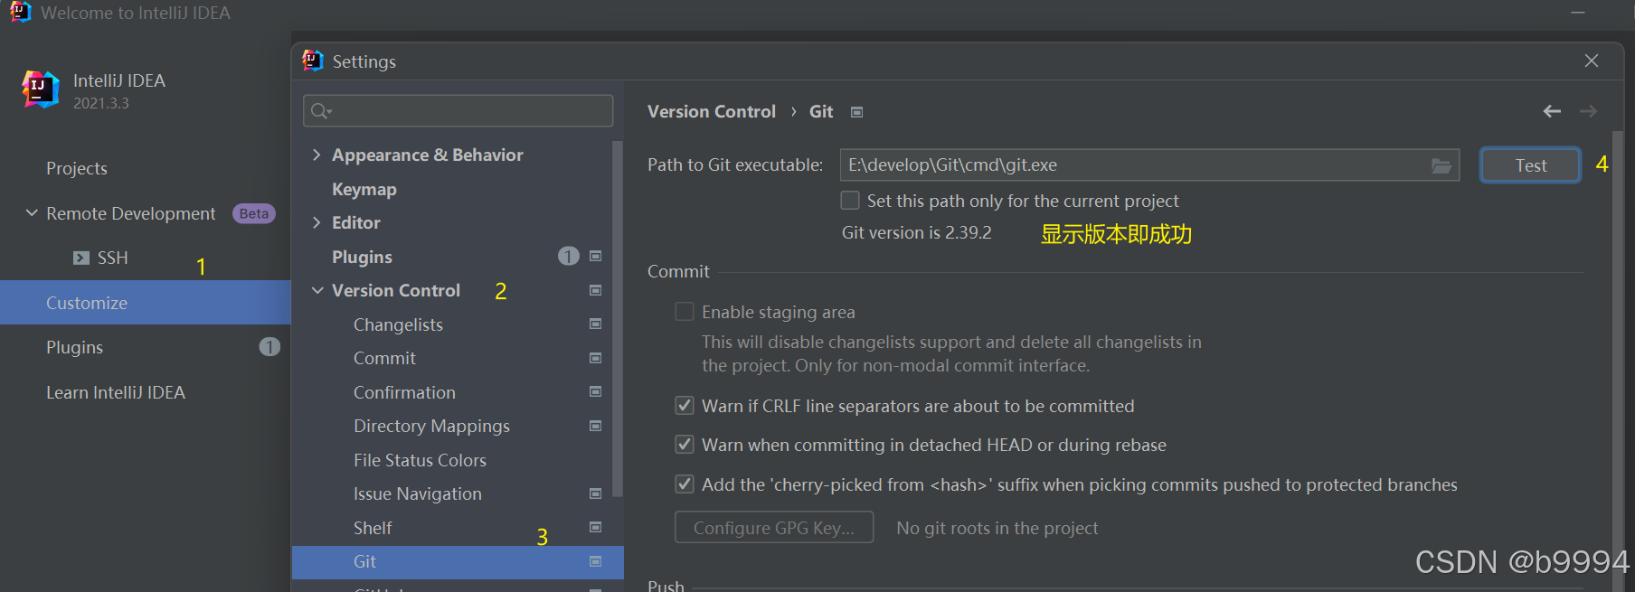Click the back arrow in Settings header

tap(1552, 111)
